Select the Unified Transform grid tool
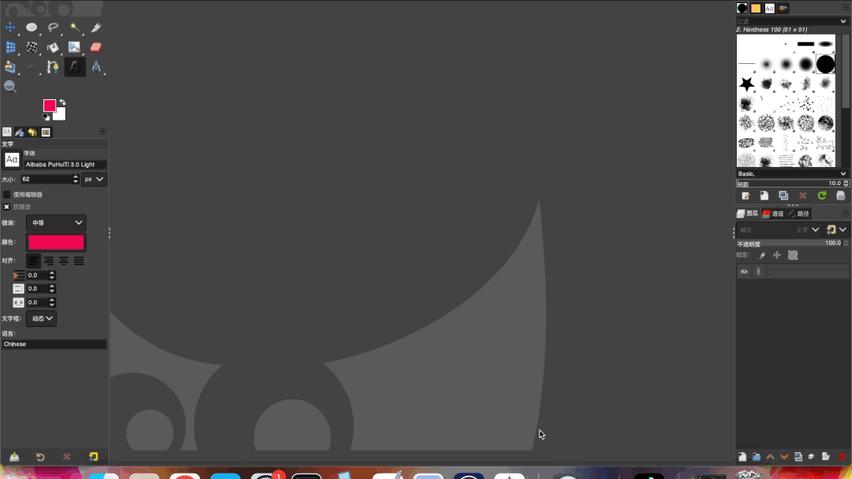852x479 pixels. point(9,47)
